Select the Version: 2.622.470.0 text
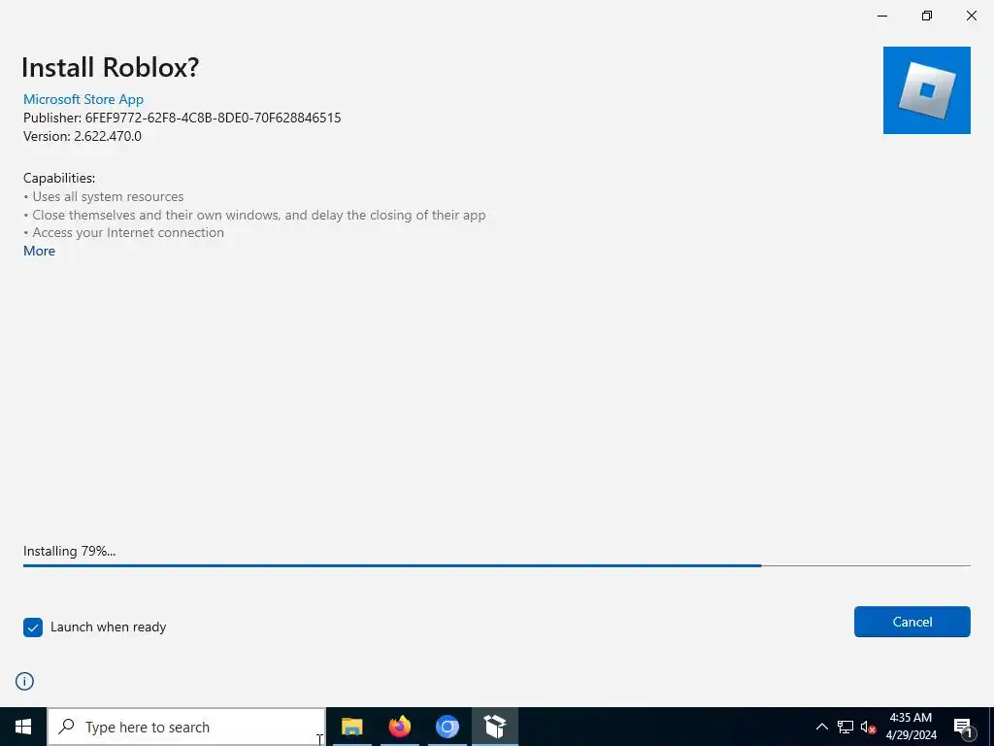The height and width of the screenshot is (746, 994). pos(83,136)
